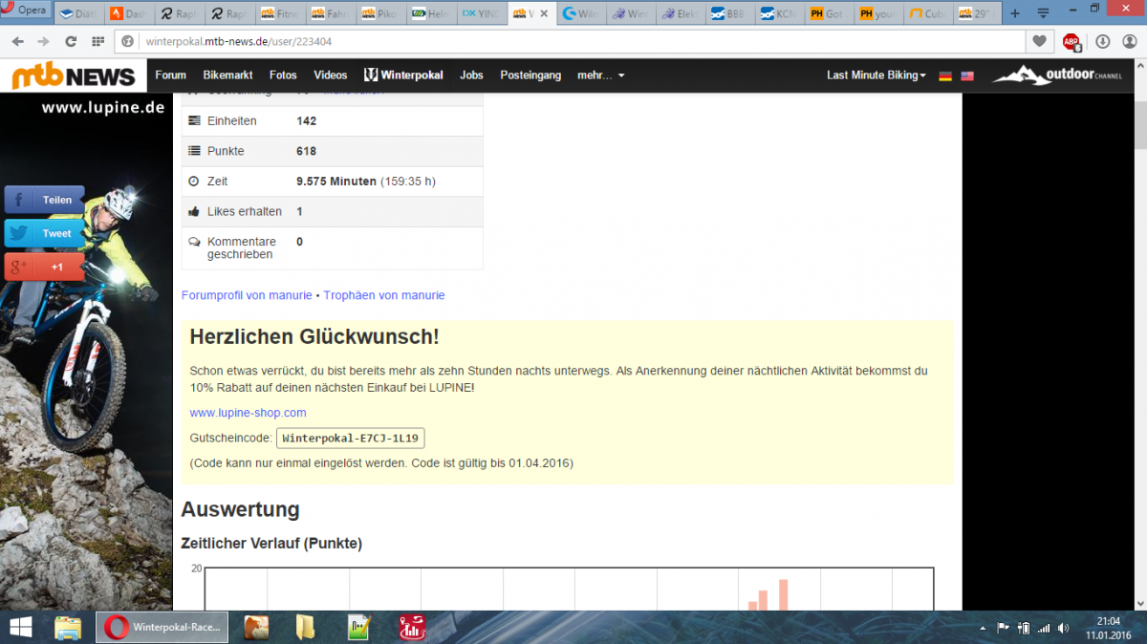Visit the www.lupine-shop.com link
Screen dimensions: 1147x644
tap(248, 413)
